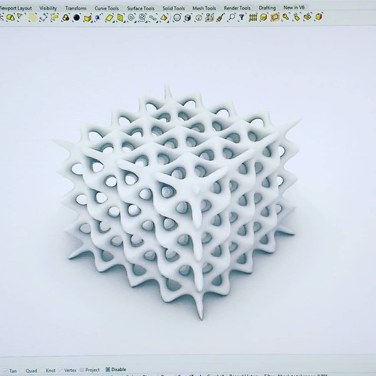Select the Drafting tab

click(x=267, y=8)
